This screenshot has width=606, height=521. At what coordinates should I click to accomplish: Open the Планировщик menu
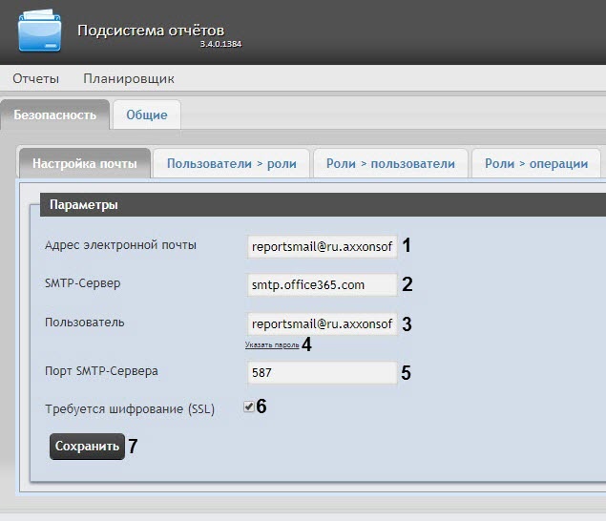pyautogui.click(x=129, y=78)
